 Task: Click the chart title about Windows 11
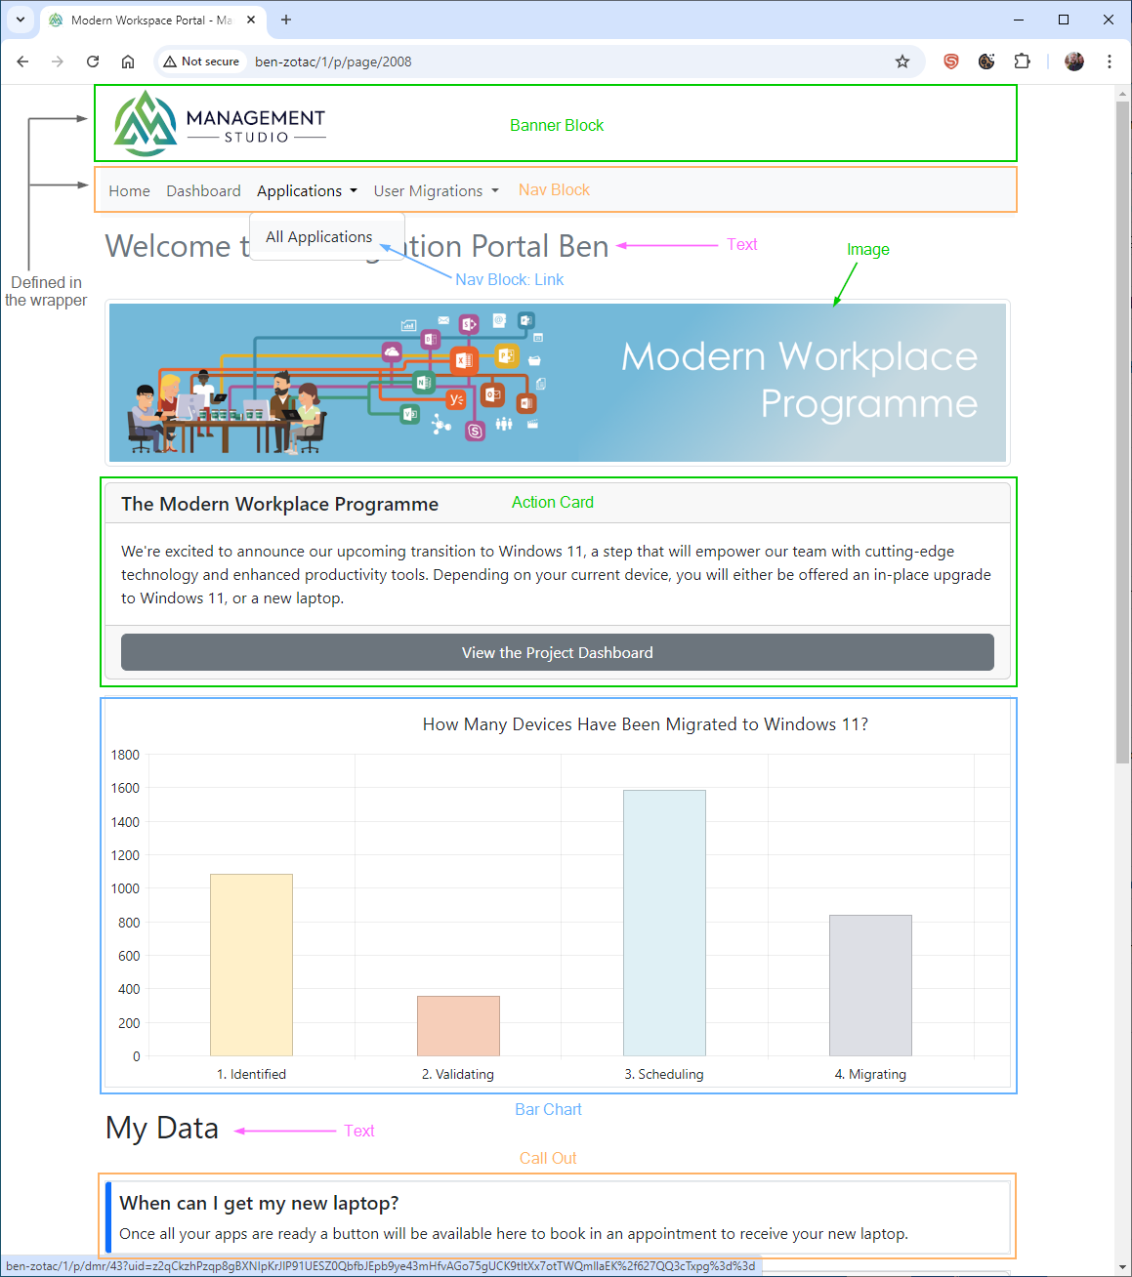click(x=645, y=723)
